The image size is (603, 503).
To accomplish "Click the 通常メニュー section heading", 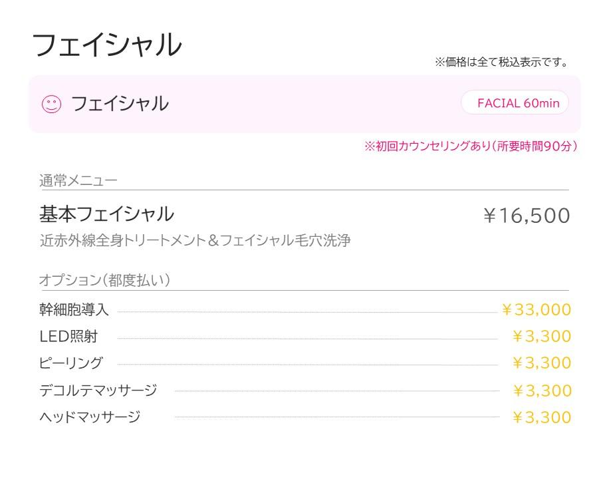I will click(x=78, y=180).
